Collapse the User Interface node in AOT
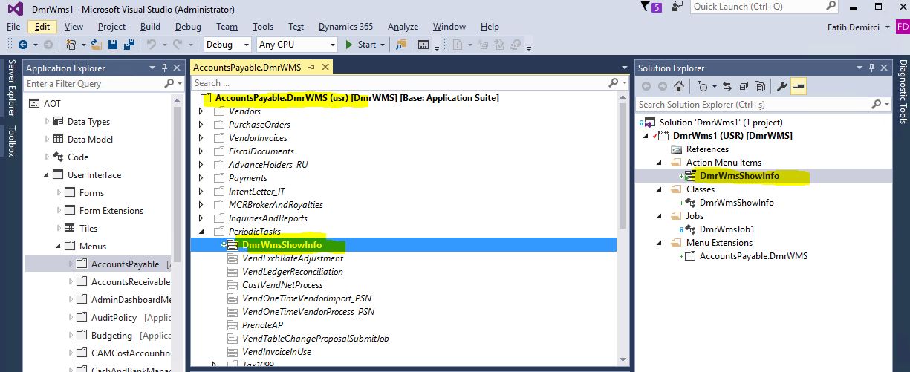 click(48, 174)
